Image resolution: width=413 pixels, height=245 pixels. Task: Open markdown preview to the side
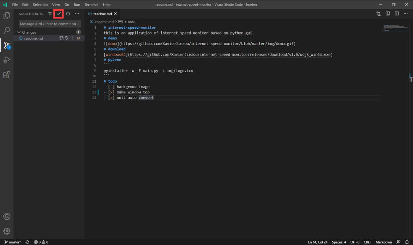tap(388, 14)
